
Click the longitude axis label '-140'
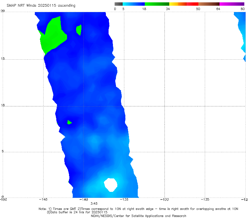pos(84,200)
